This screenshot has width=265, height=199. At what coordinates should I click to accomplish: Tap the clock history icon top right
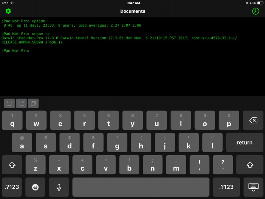255,11
